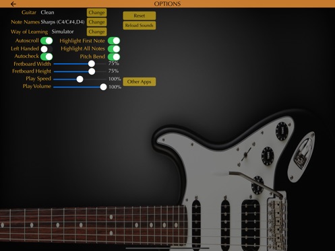Click the Fretboard Width slider handle
This screenshot has width=335, height=251.
[92, 64]
